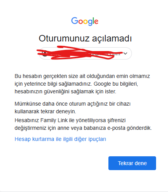Click the profile avatar in the account chip
168x192 pixels.
[x=45, y=54]
